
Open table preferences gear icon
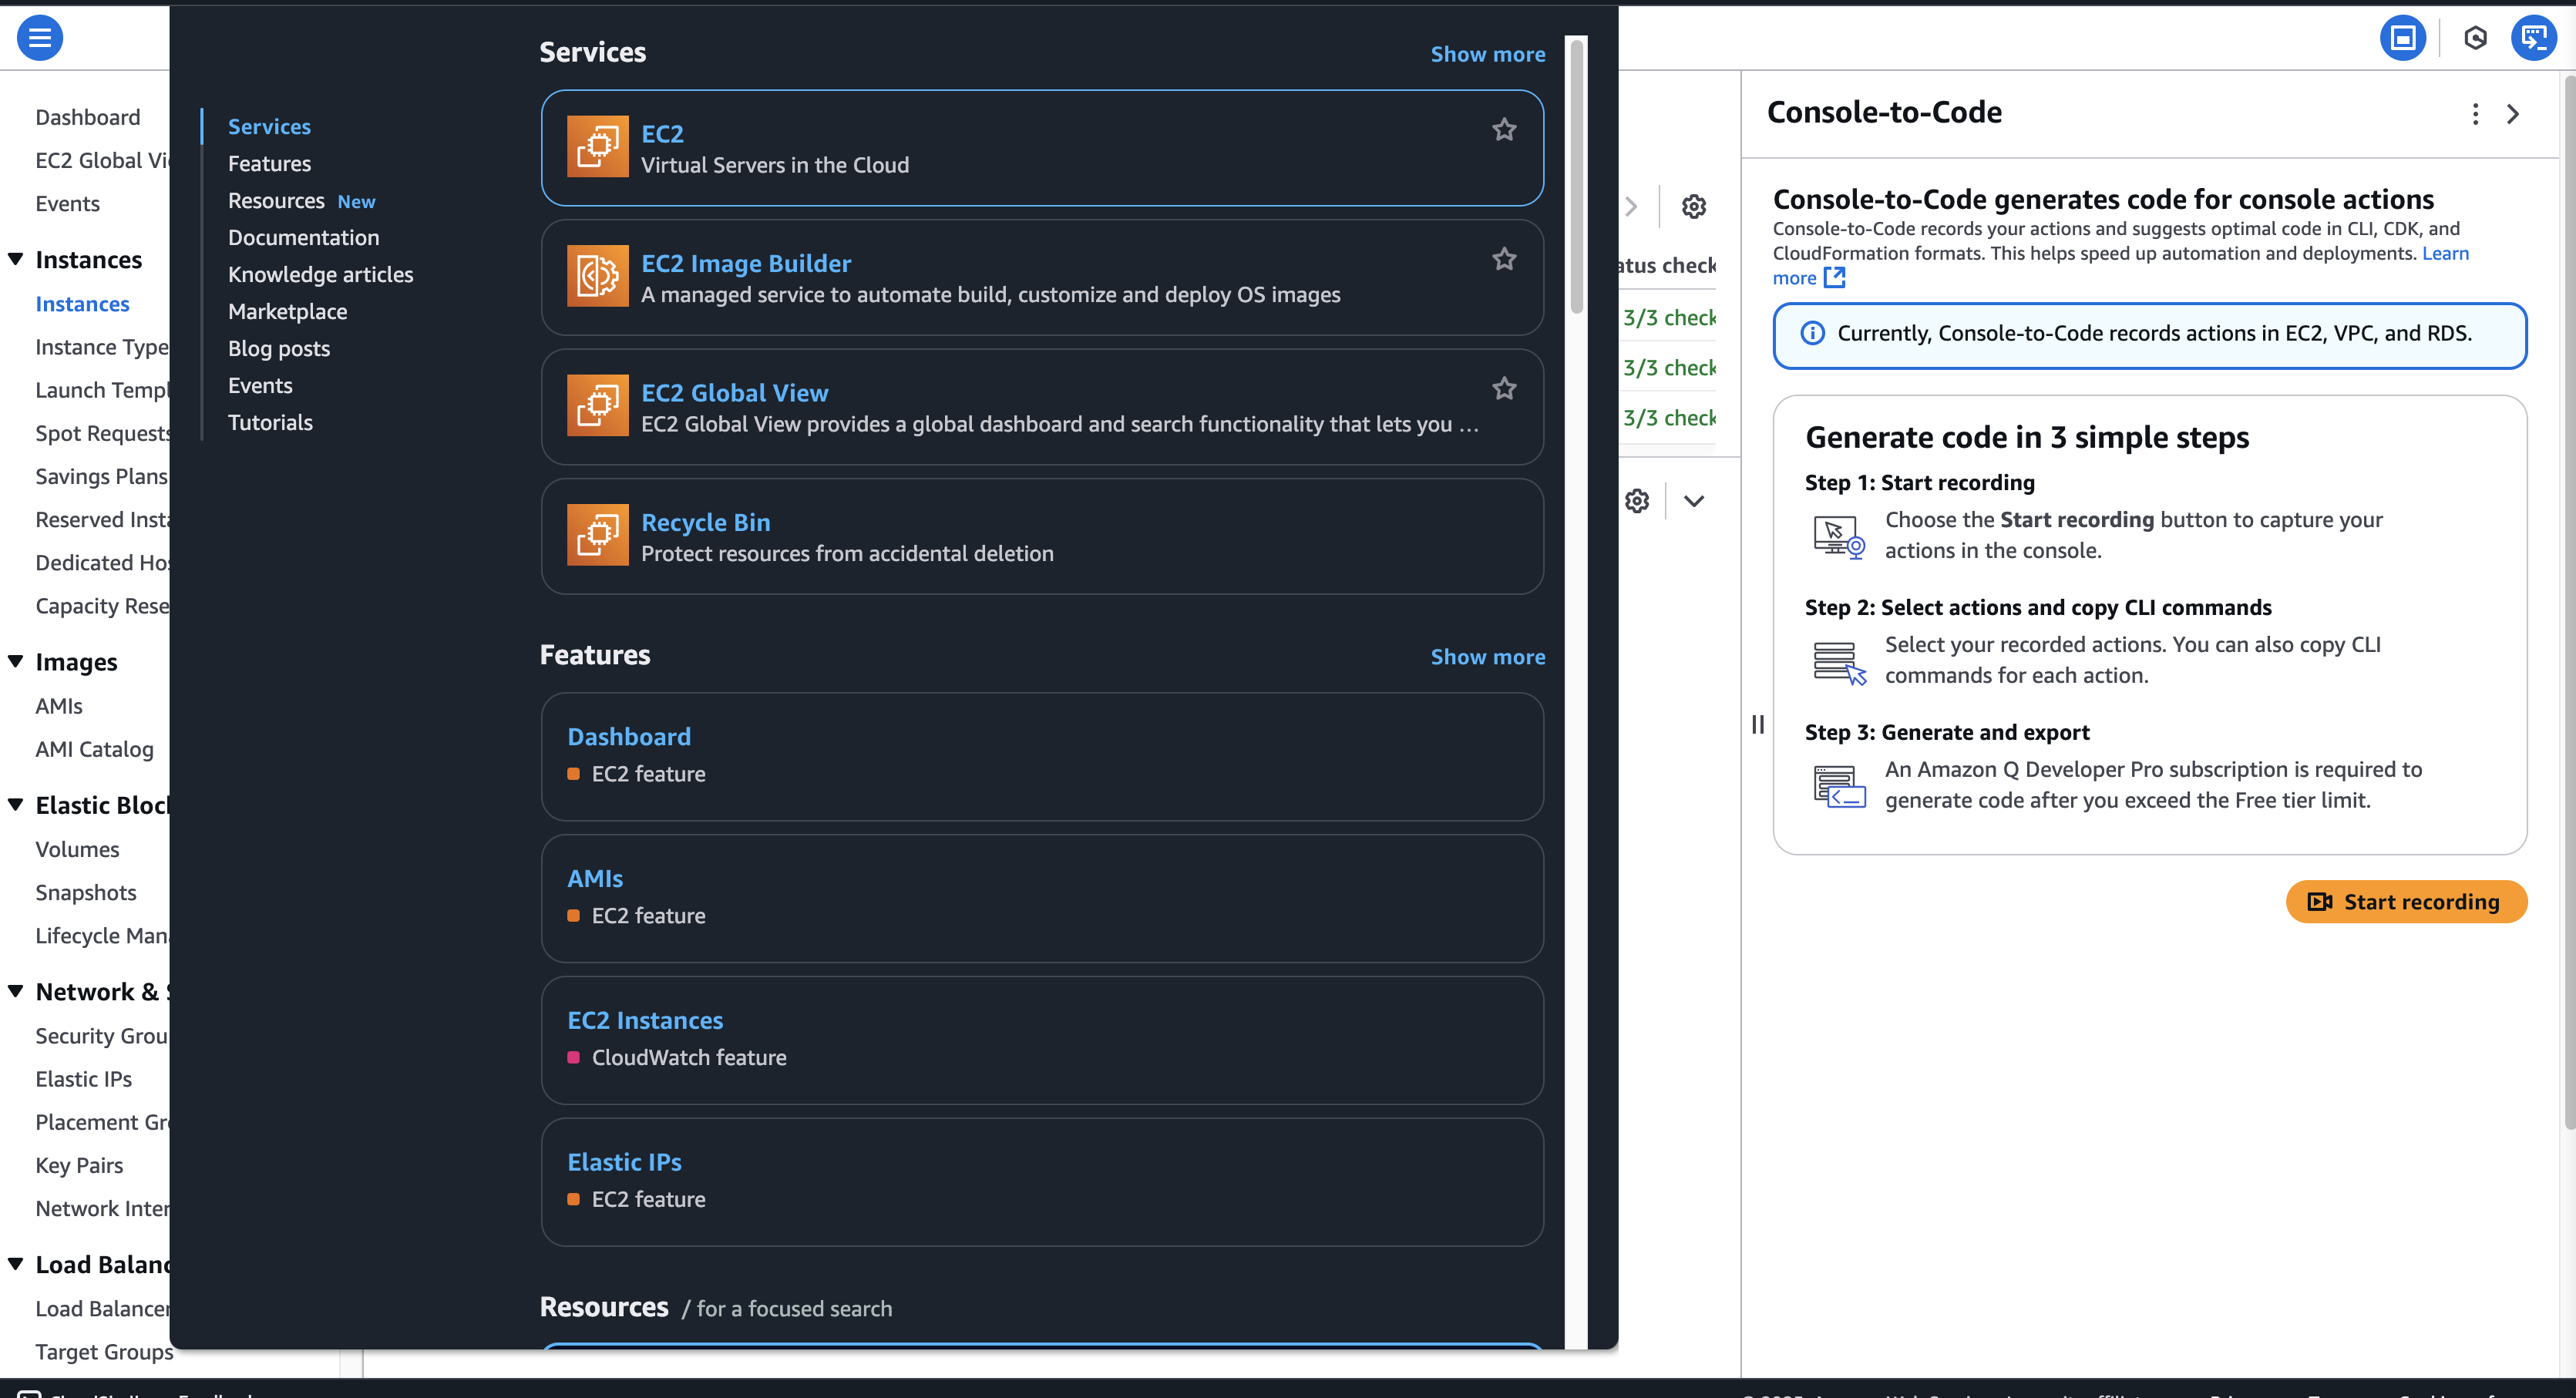[1693, 207]
